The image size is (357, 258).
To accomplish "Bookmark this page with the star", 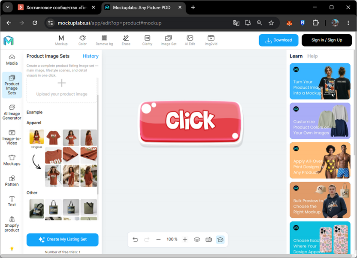I will (x=271, y=23).
